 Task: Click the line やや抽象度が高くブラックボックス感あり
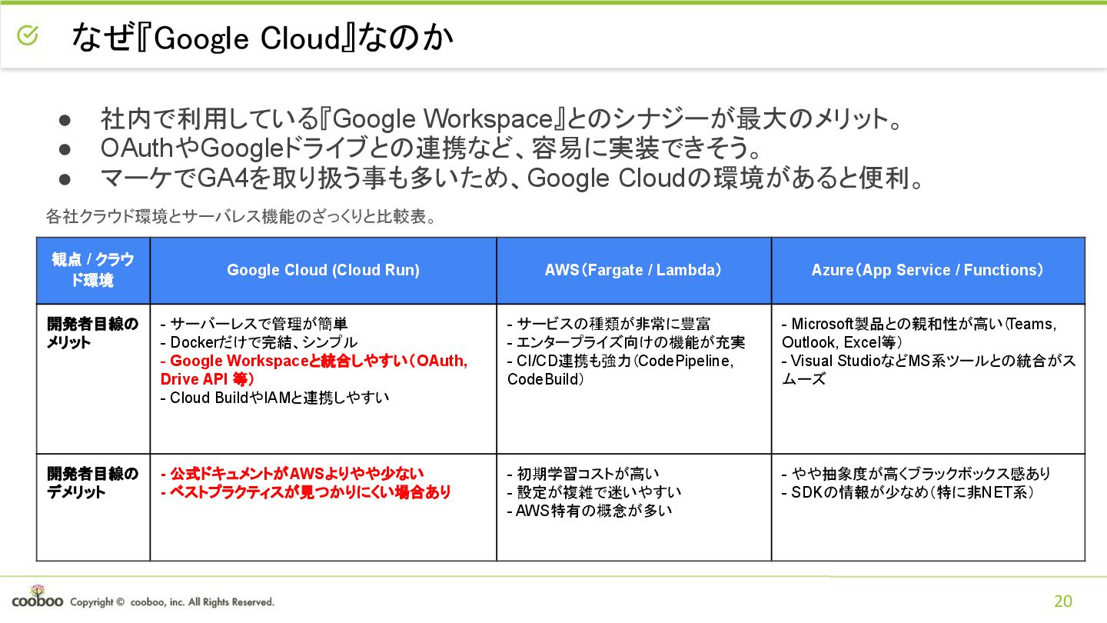[916, 473]
